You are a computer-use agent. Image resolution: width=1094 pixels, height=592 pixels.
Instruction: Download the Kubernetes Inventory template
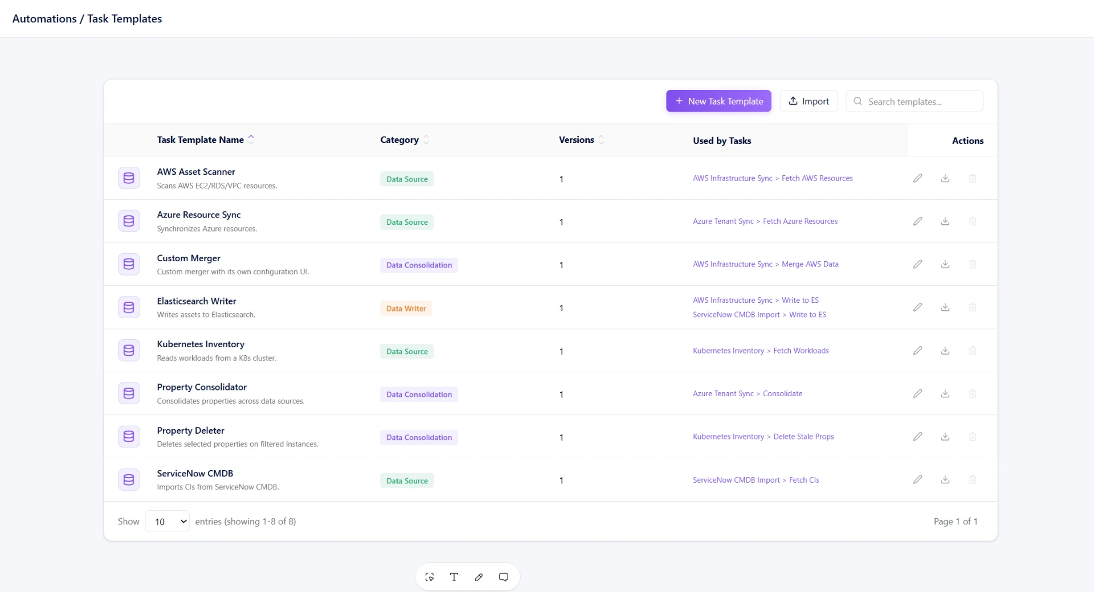point(945,351)
